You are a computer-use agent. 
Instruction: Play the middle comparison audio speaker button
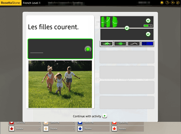(127, 28)
